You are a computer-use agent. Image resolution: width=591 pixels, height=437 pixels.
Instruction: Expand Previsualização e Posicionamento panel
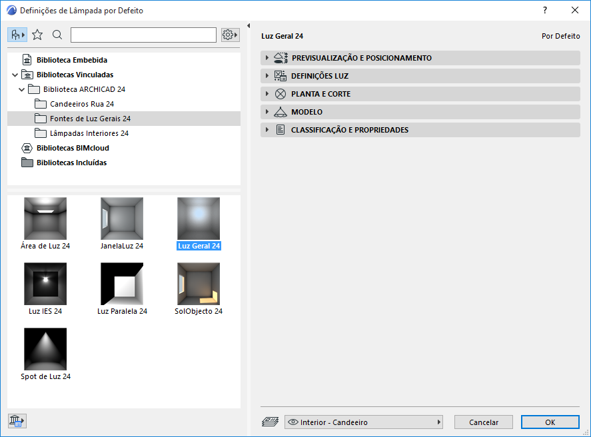coord(420,58)
